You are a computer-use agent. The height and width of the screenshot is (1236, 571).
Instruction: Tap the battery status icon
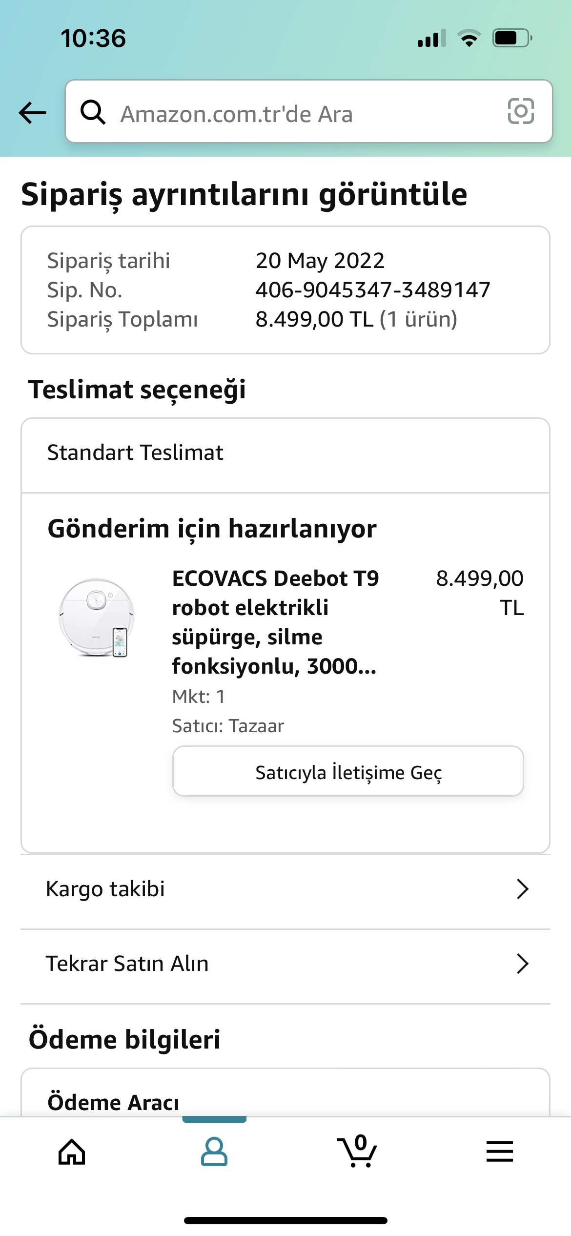point(512,38)
